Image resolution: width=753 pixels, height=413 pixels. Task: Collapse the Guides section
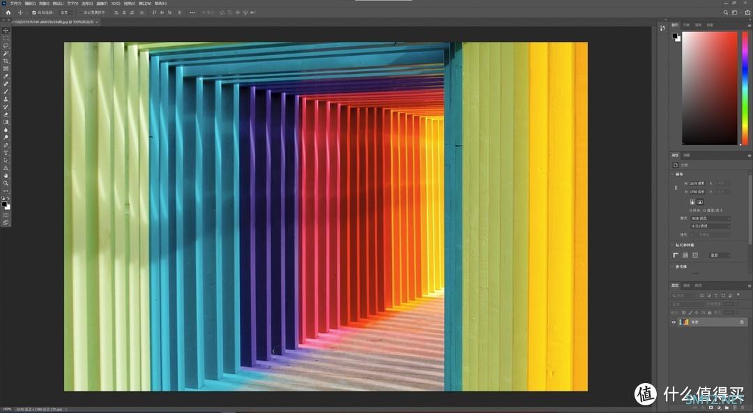pos(672,266)
